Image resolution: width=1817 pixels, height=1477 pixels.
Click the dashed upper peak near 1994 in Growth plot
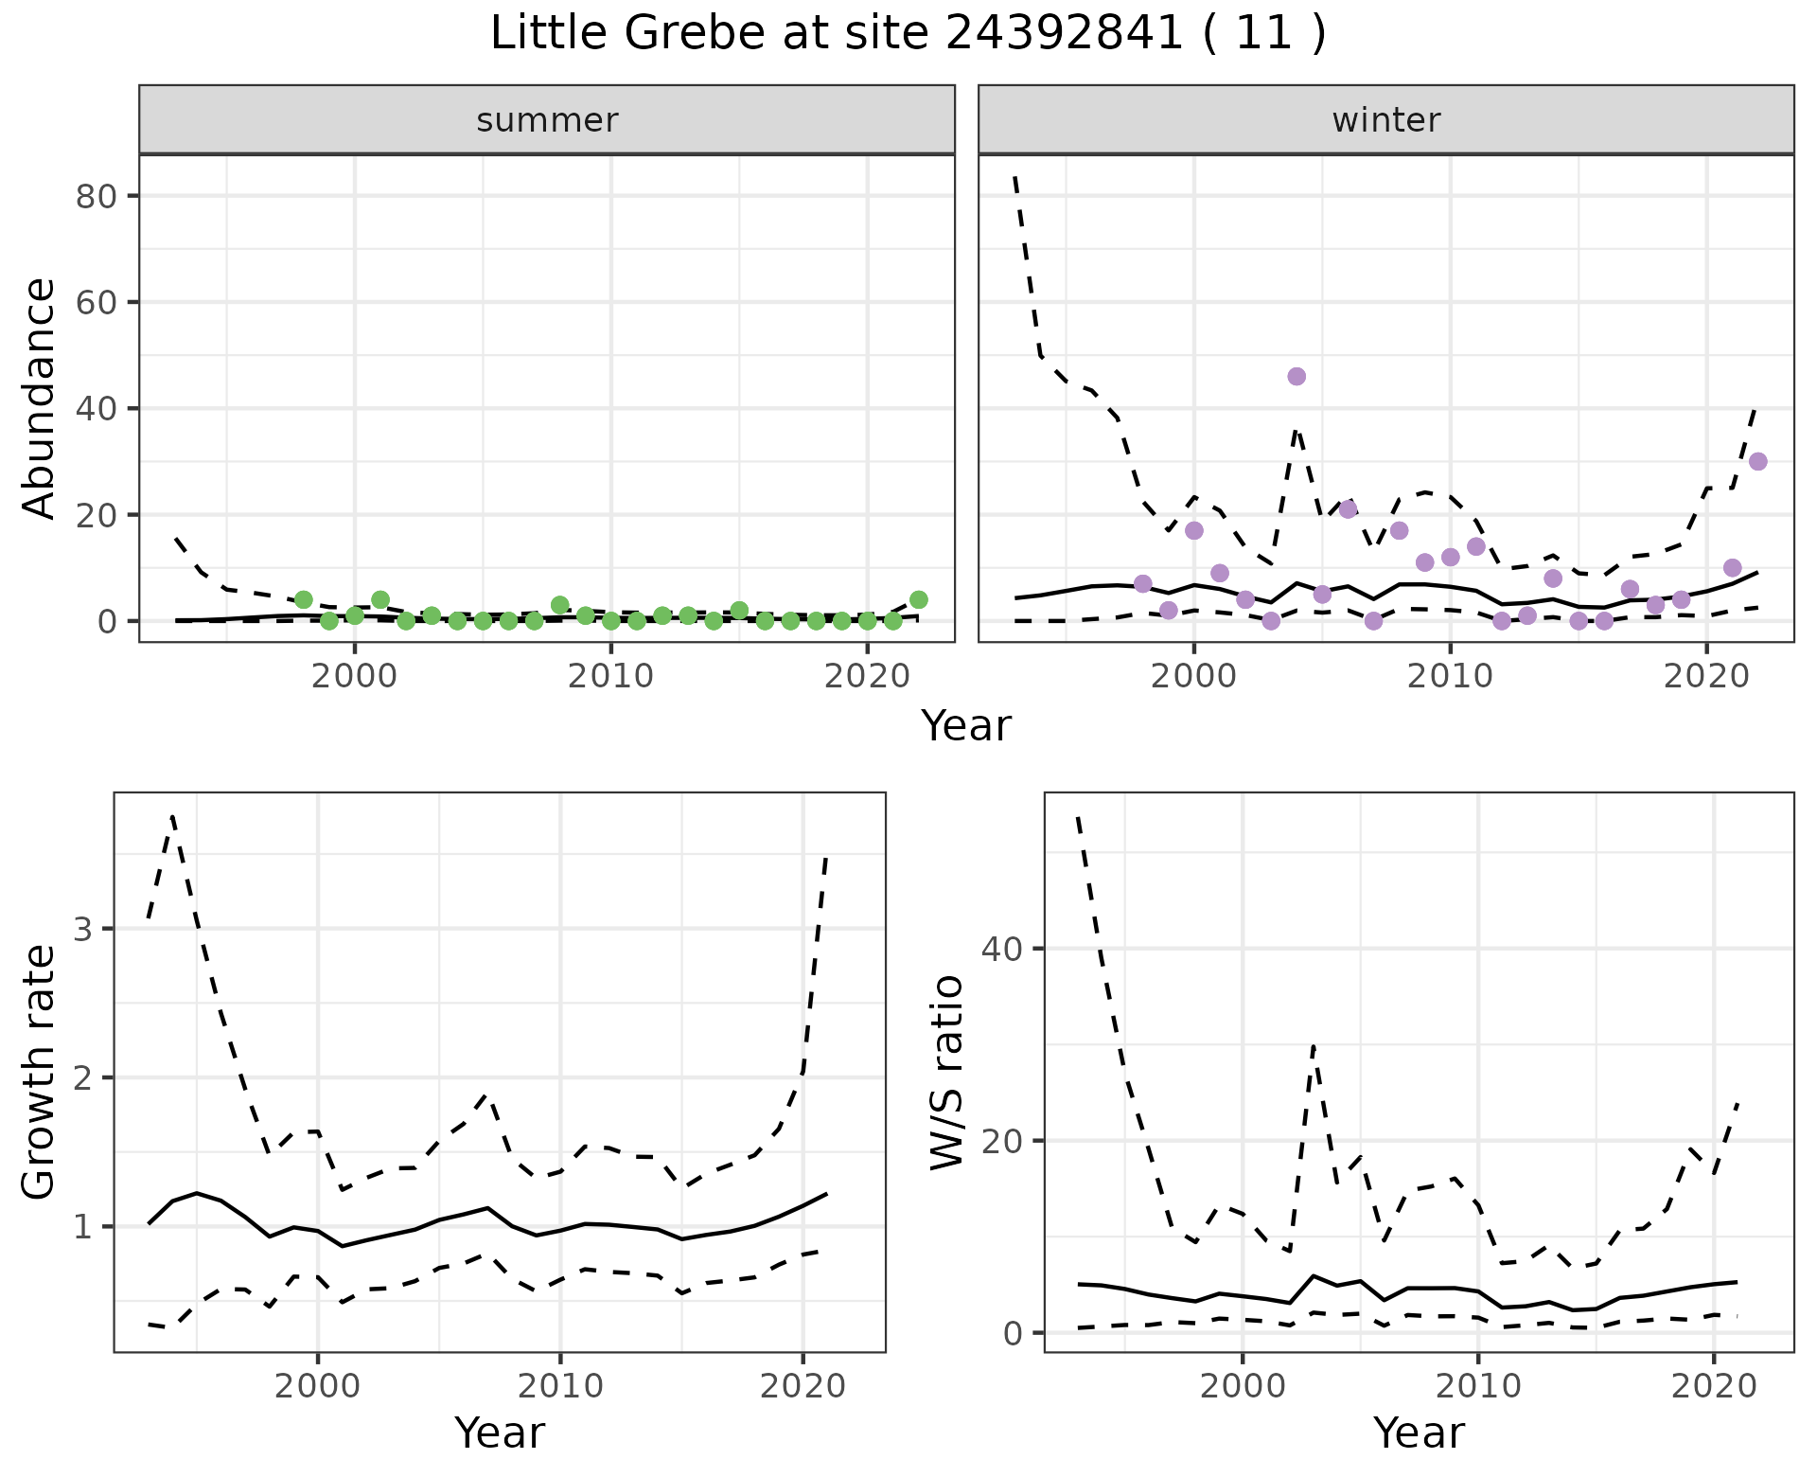point(172,816)
